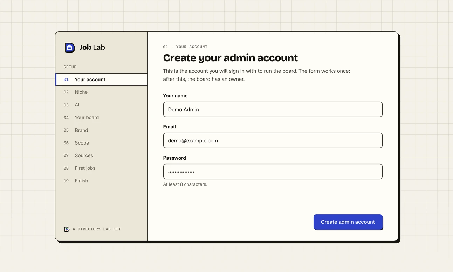Screen dimensions: 453x272
Task: Click the "Your name" field label
Action: coord(175,96)
